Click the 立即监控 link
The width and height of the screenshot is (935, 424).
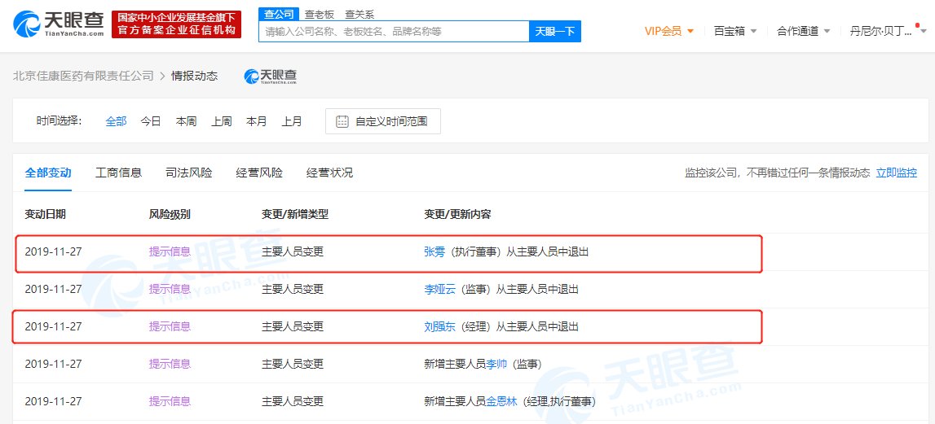(896, 173)
